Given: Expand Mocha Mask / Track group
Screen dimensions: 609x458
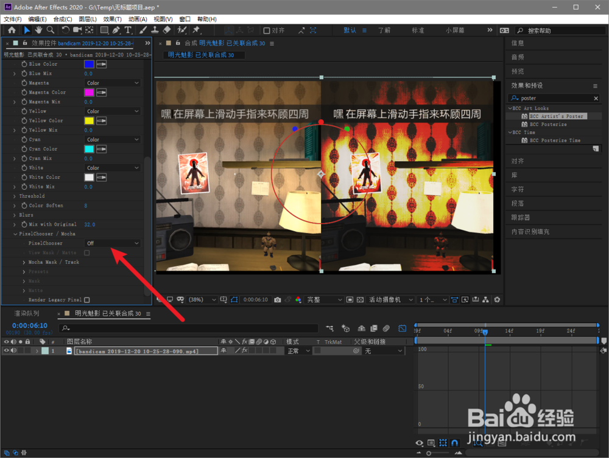Looking at the screenshot, I should (24, 263).
